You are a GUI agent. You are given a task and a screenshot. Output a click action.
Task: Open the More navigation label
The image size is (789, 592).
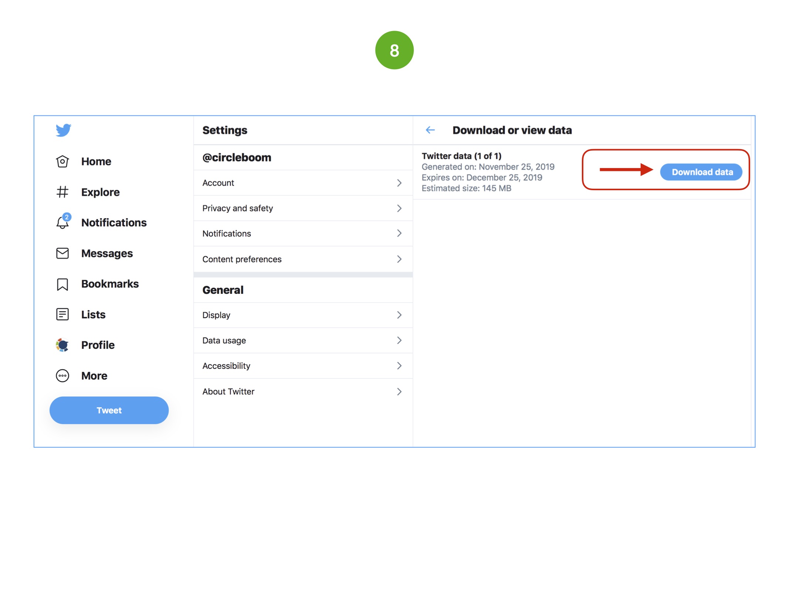point(94,376)
